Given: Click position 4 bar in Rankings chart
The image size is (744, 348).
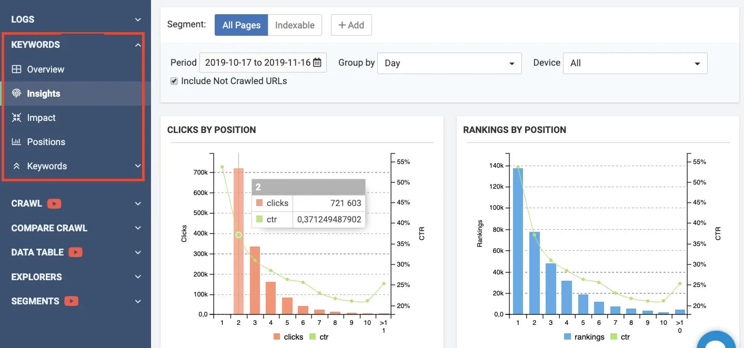Looking at the screenshot, I should [x=567, y=298].
